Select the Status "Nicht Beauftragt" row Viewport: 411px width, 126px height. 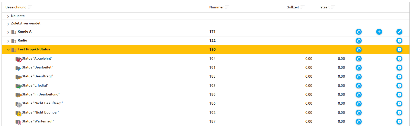click(x=42, y=103)
